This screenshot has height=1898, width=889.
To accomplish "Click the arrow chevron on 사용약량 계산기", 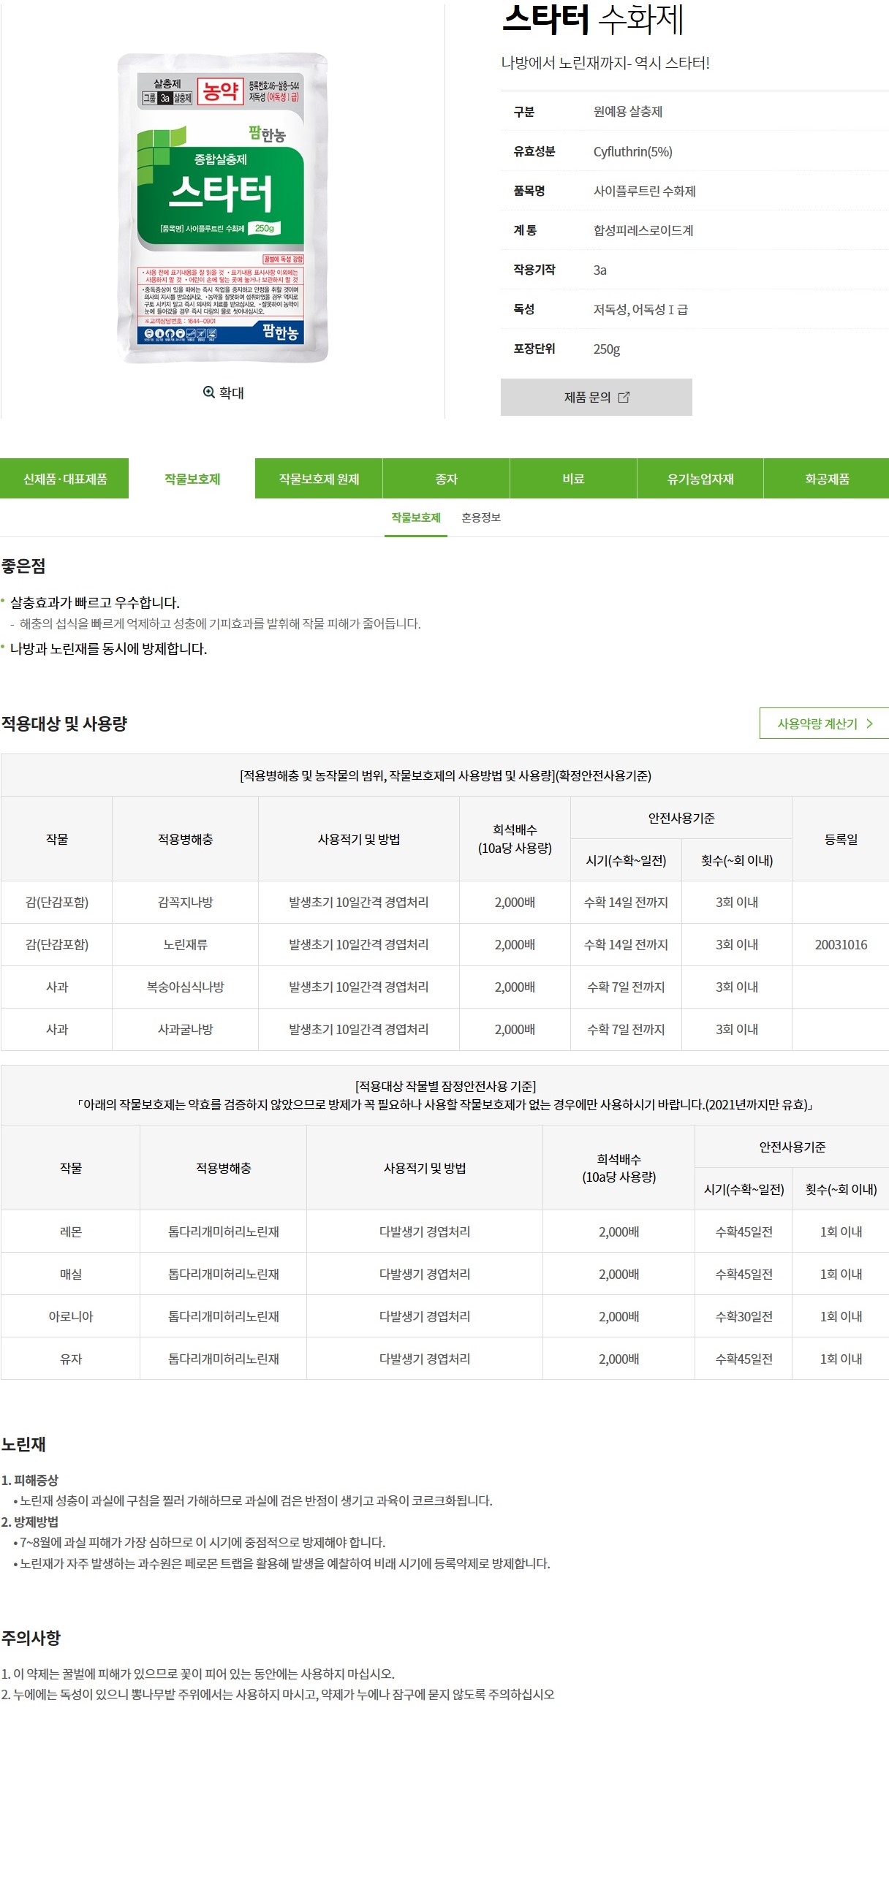I will tap(870, 724).
